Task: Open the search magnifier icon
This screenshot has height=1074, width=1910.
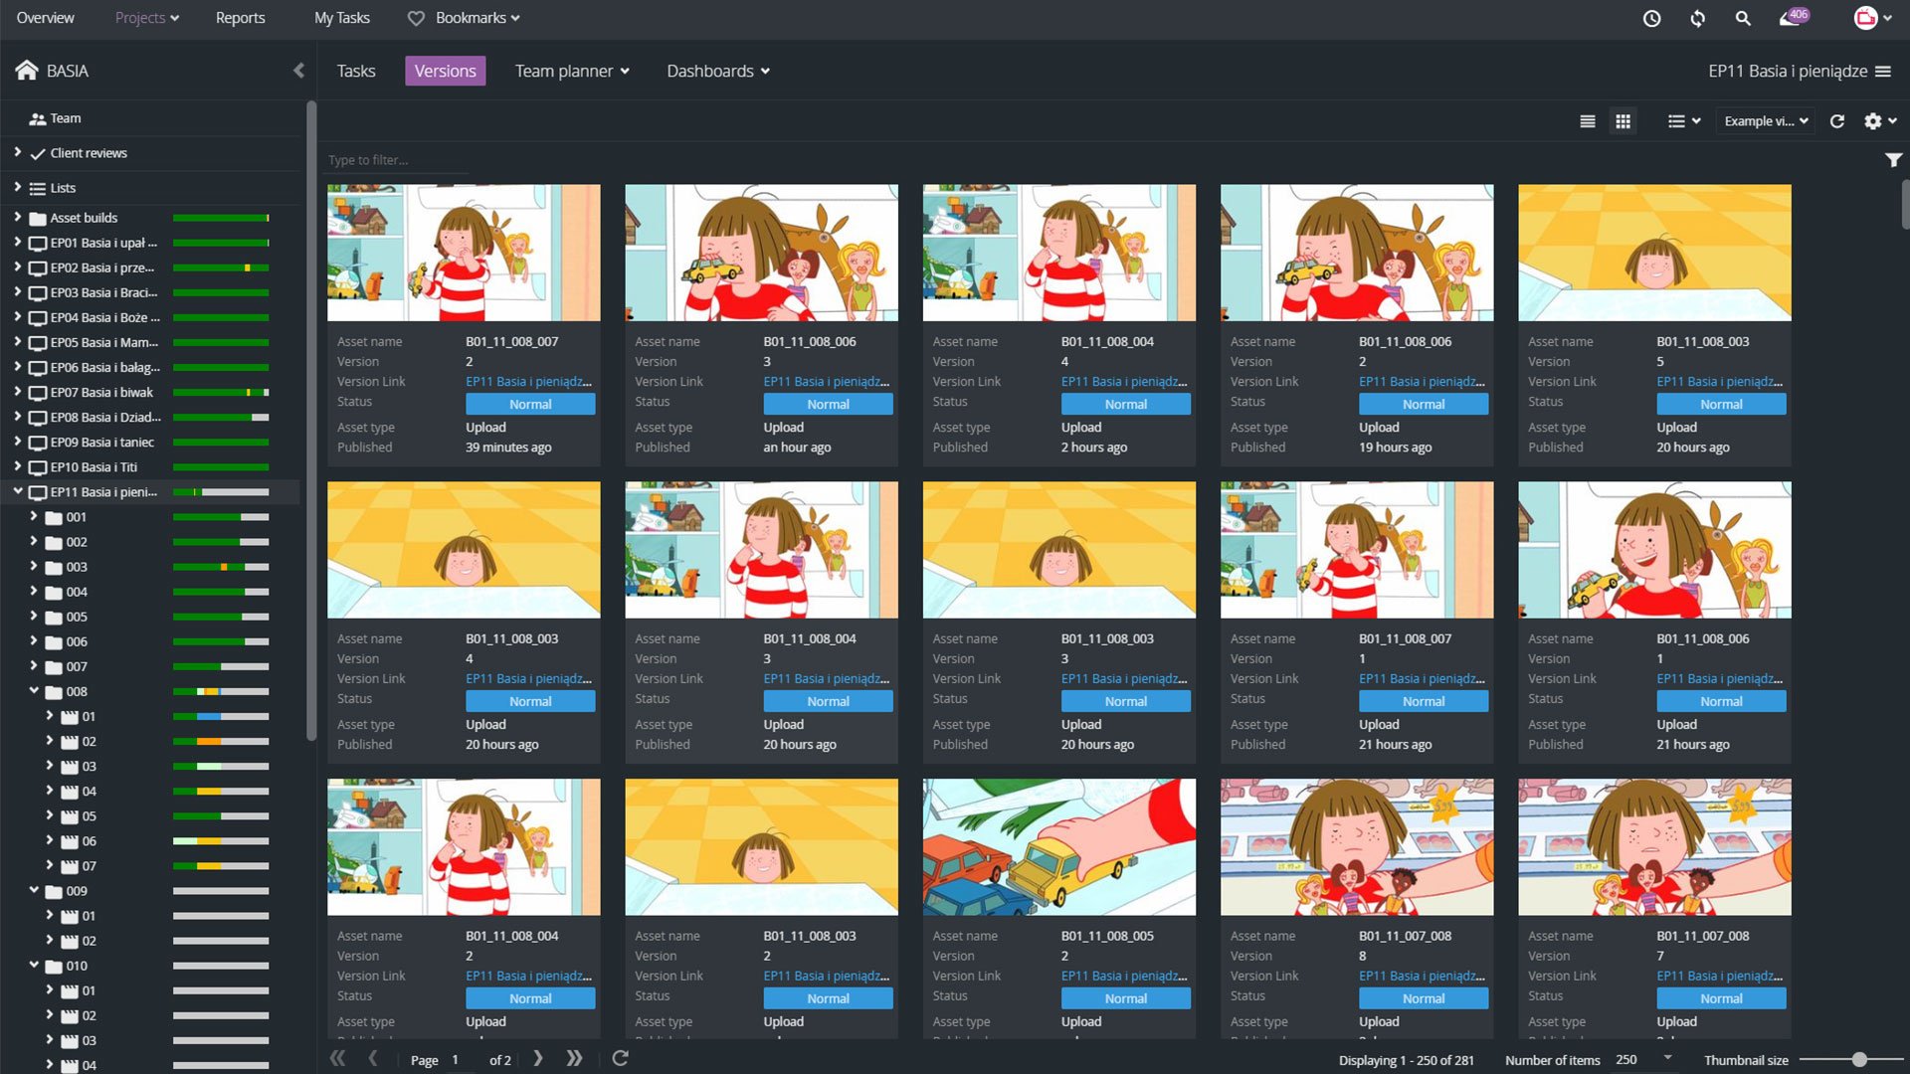Action: (1743, 18)
